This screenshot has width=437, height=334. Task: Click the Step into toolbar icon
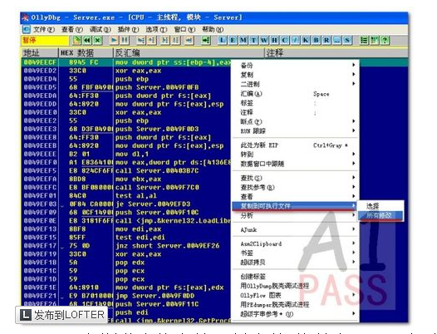tap(141, 41)
